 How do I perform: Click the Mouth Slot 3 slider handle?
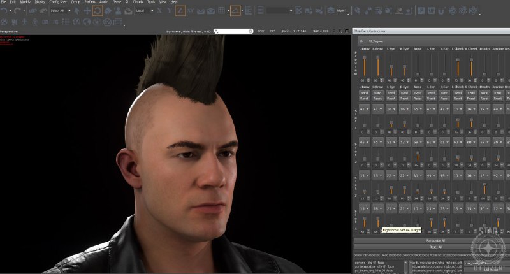pyautogui.click(x=484, y=184)
